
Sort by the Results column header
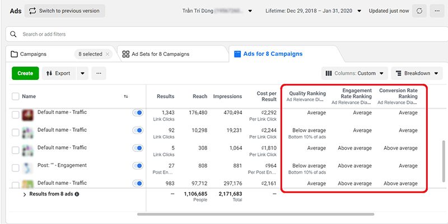(165, 96)
